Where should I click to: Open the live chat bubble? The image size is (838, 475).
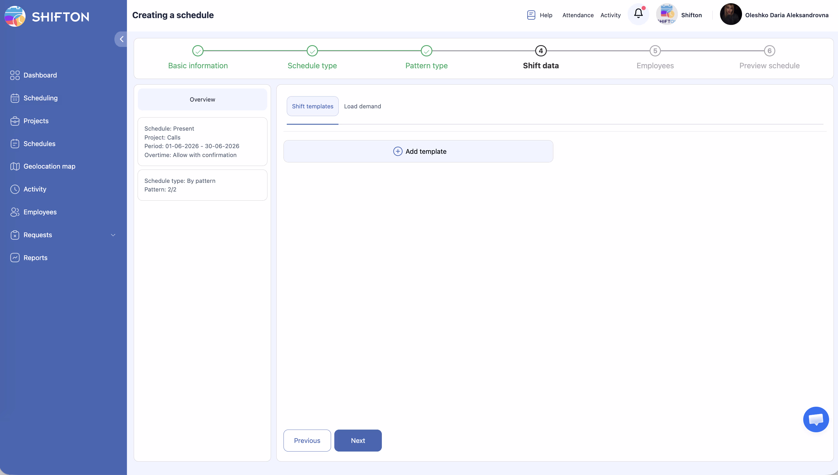815,419
